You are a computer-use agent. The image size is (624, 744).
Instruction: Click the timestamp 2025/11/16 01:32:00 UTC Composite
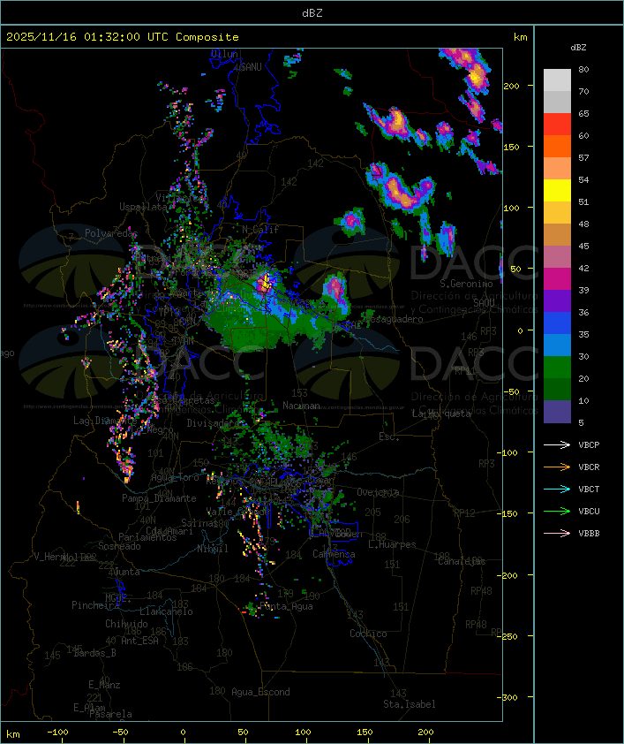[123, 37]
